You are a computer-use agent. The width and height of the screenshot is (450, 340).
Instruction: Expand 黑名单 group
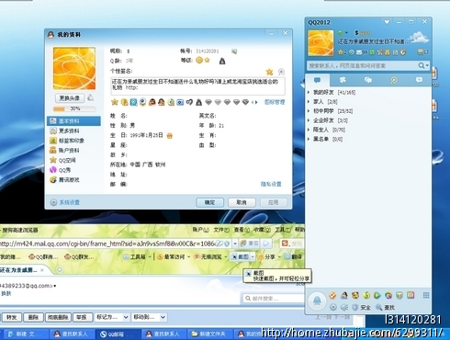[x=325, y=139]
